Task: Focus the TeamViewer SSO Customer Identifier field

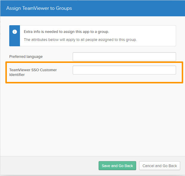Action: pos(124,70)
